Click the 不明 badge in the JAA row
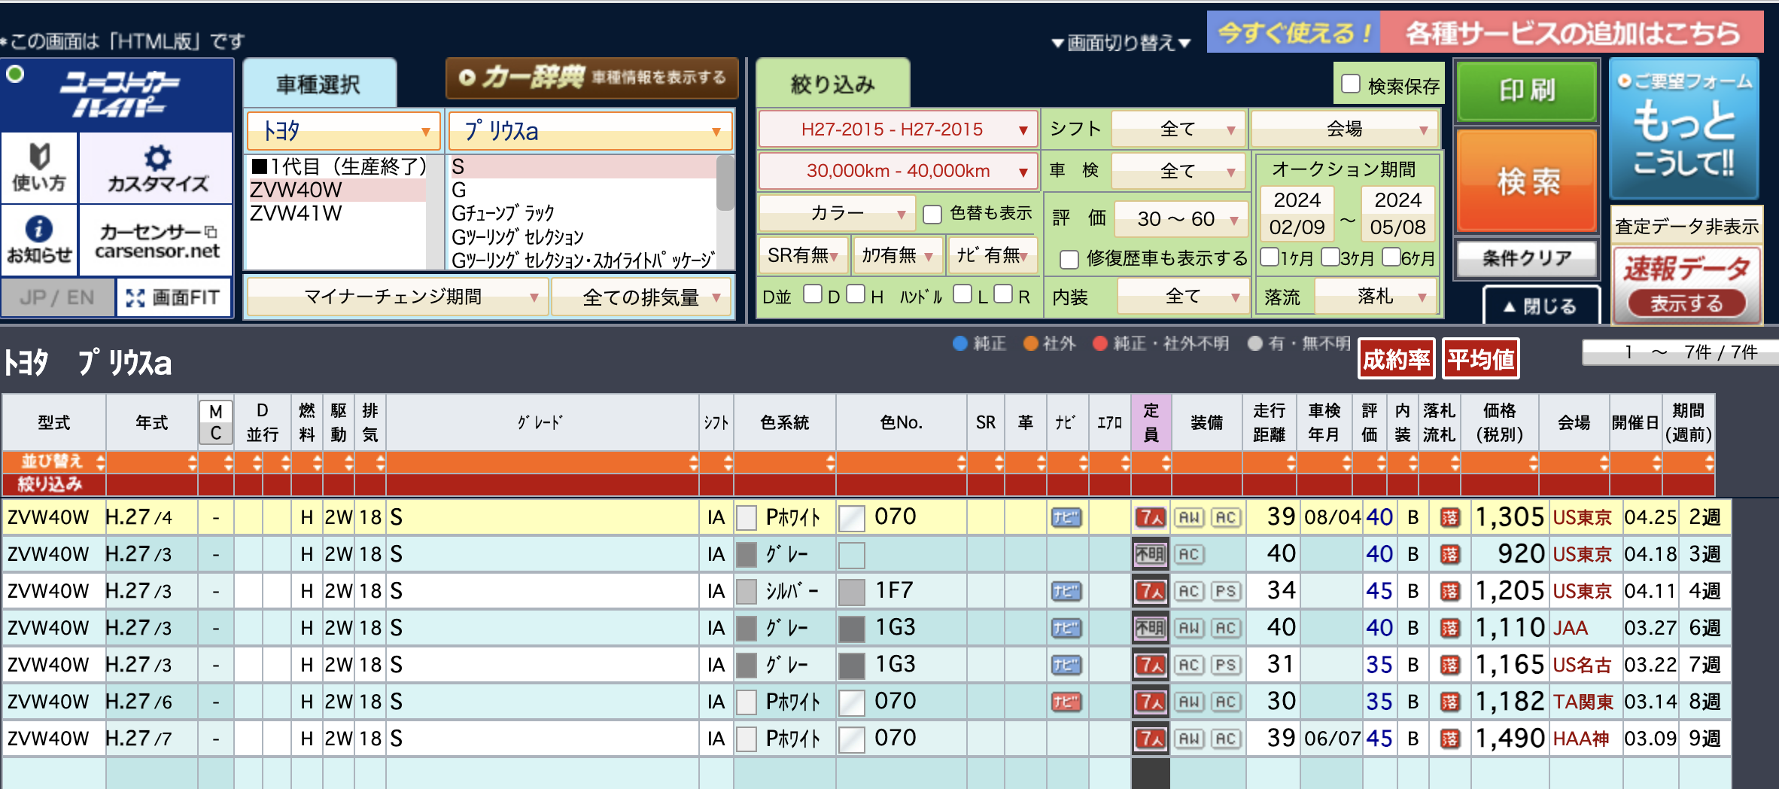 pyautogui.click(x=1151, y=628)
